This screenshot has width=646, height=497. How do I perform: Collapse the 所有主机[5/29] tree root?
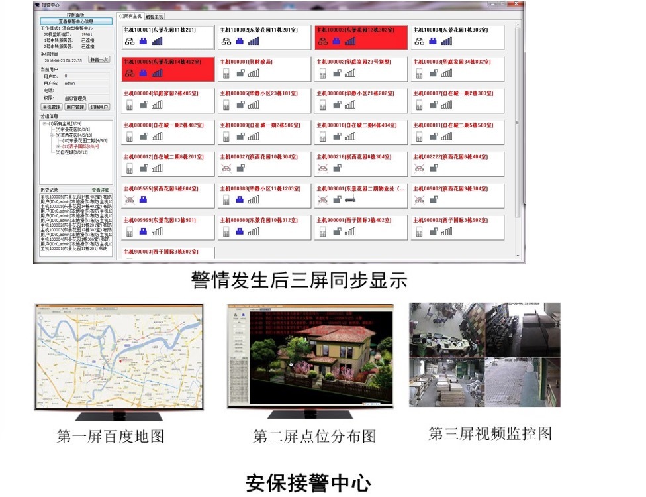(x=44, y=123)
